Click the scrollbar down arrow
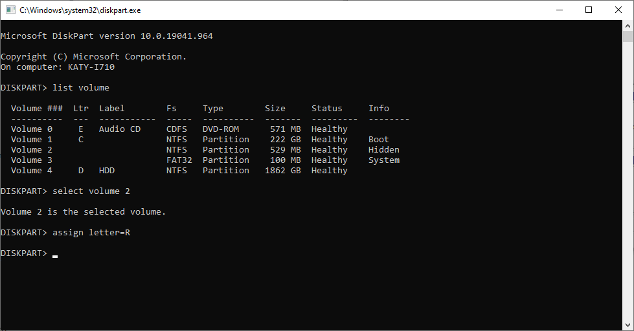 tap(628, 325)
